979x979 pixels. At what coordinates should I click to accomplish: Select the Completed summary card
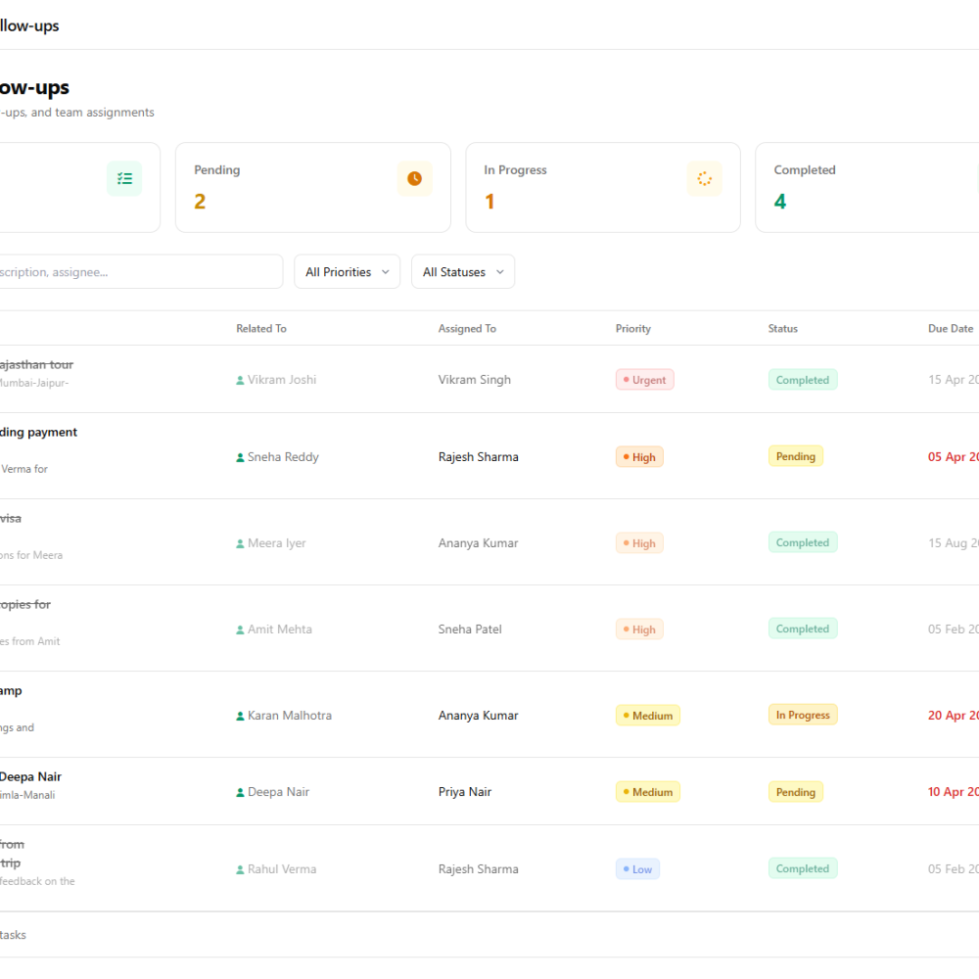pos(867,187)
